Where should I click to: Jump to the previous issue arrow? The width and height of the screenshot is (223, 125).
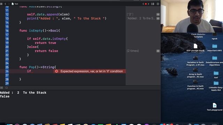pyautogui.click(x=143, y=4)
